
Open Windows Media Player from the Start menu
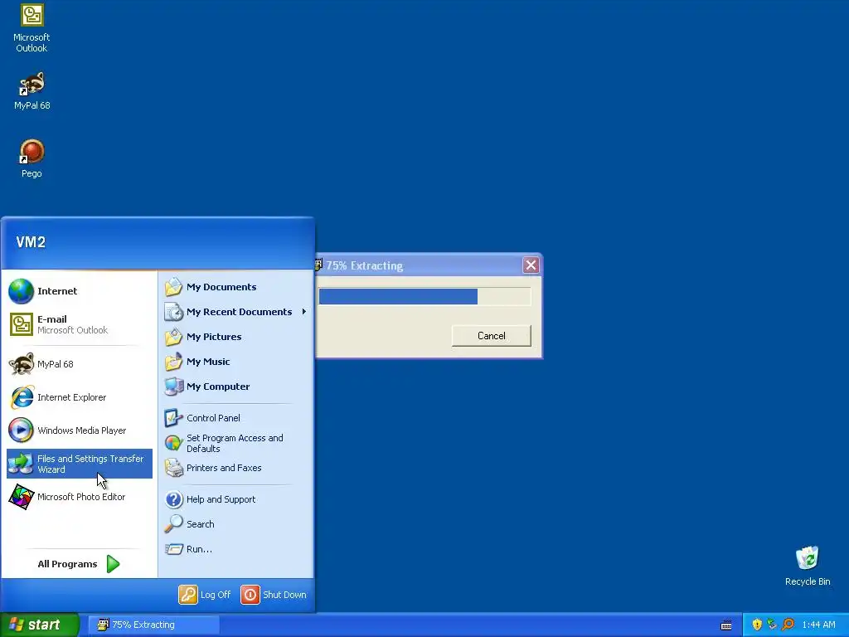point(80,430)
